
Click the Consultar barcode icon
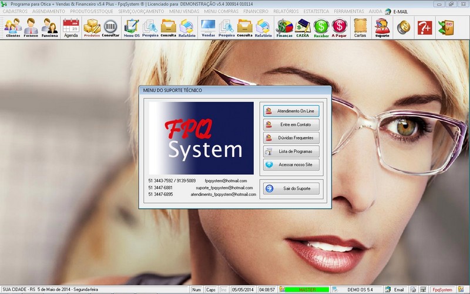click(x=110, y=27)
